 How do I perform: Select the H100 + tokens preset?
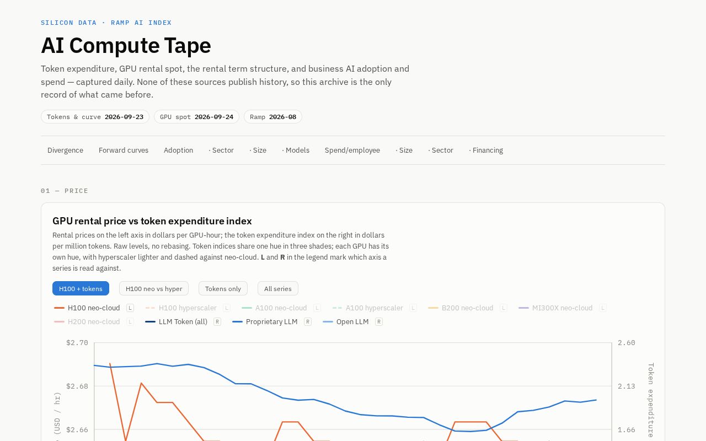coord(81,288)
